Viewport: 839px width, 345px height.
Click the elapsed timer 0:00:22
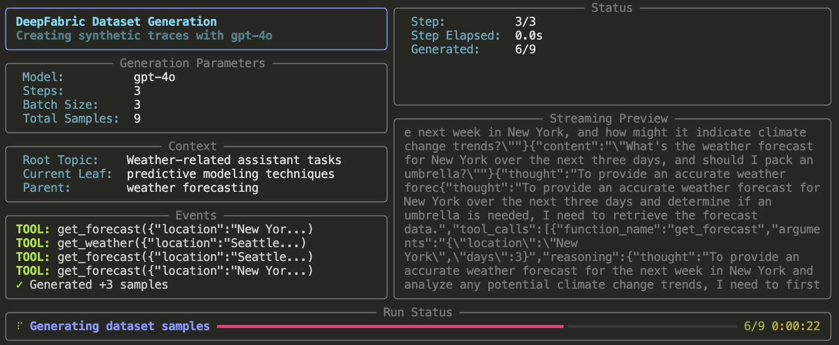796,326
